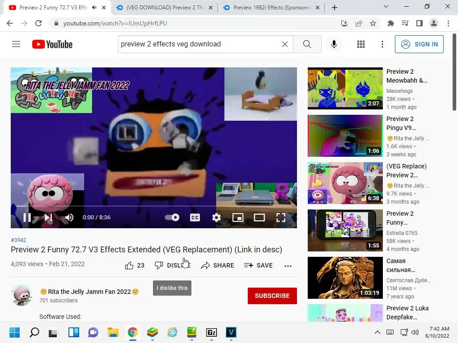This screenshot has width=458, height=343.
Task: Save the video to a playlist
Action: click(259, 265)
